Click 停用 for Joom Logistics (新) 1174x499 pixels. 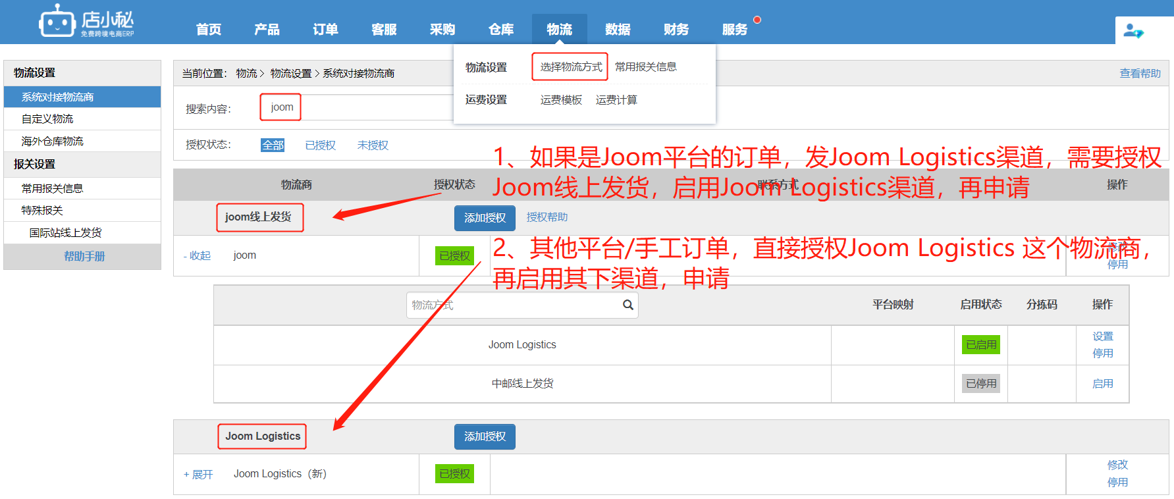1117,483
